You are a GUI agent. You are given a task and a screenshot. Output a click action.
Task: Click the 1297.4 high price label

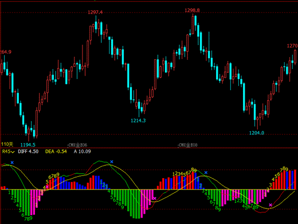(95, 12)
